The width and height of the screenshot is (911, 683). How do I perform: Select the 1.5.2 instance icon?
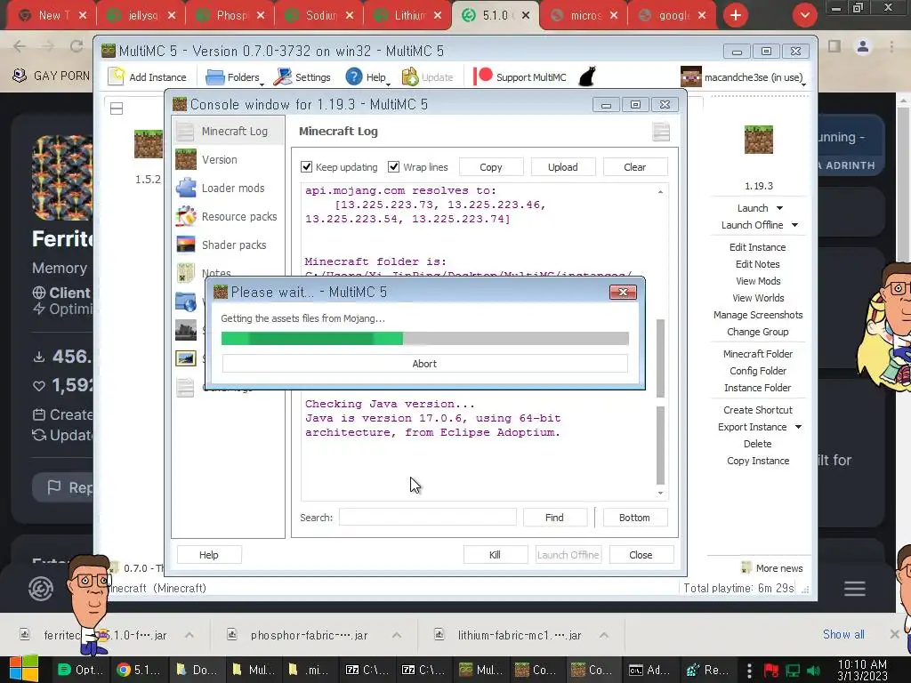pos(149,144)
